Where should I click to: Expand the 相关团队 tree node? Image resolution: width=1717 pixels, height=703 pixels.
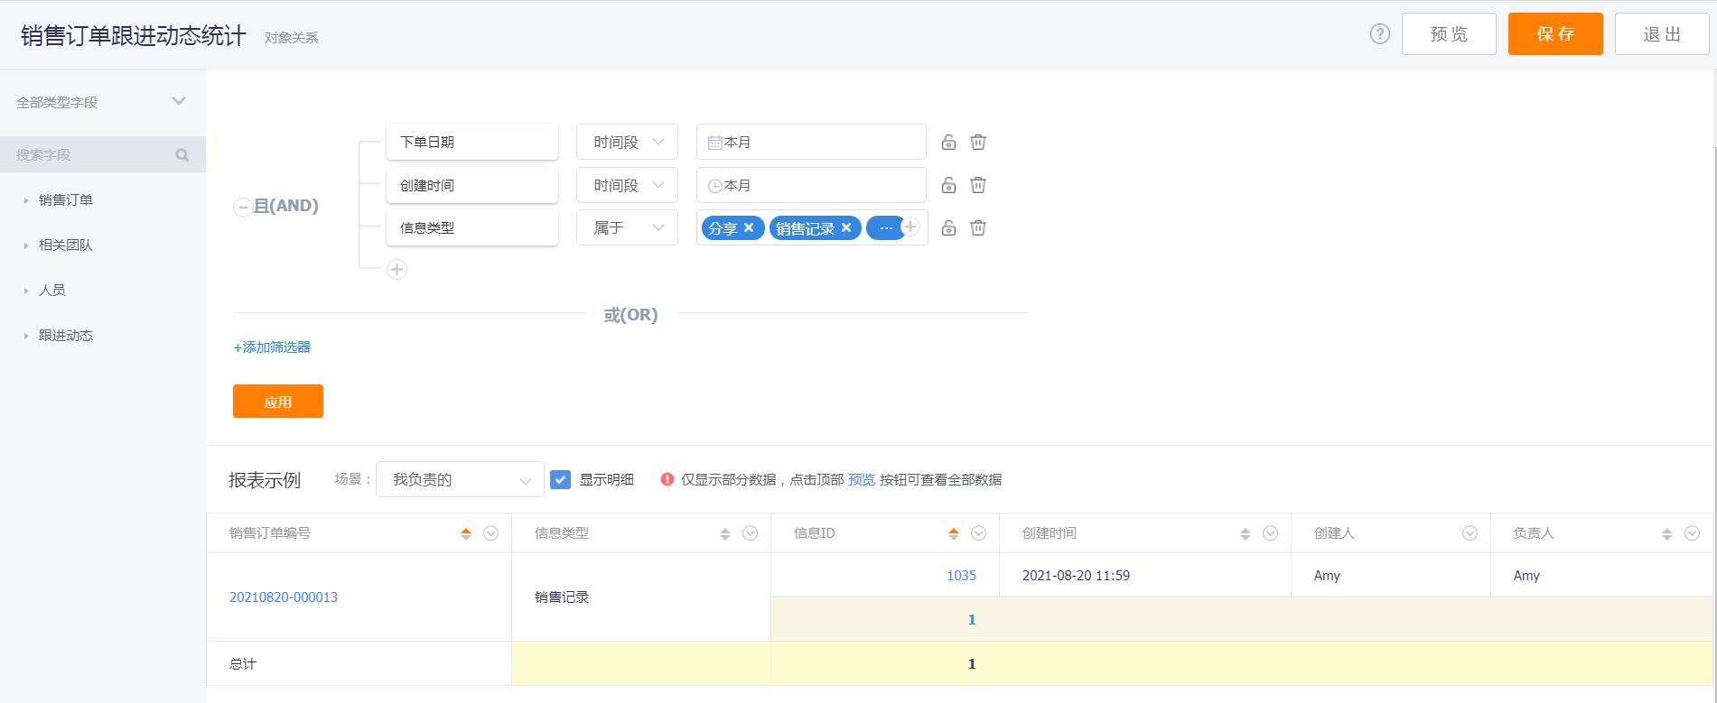click(26, 245)
